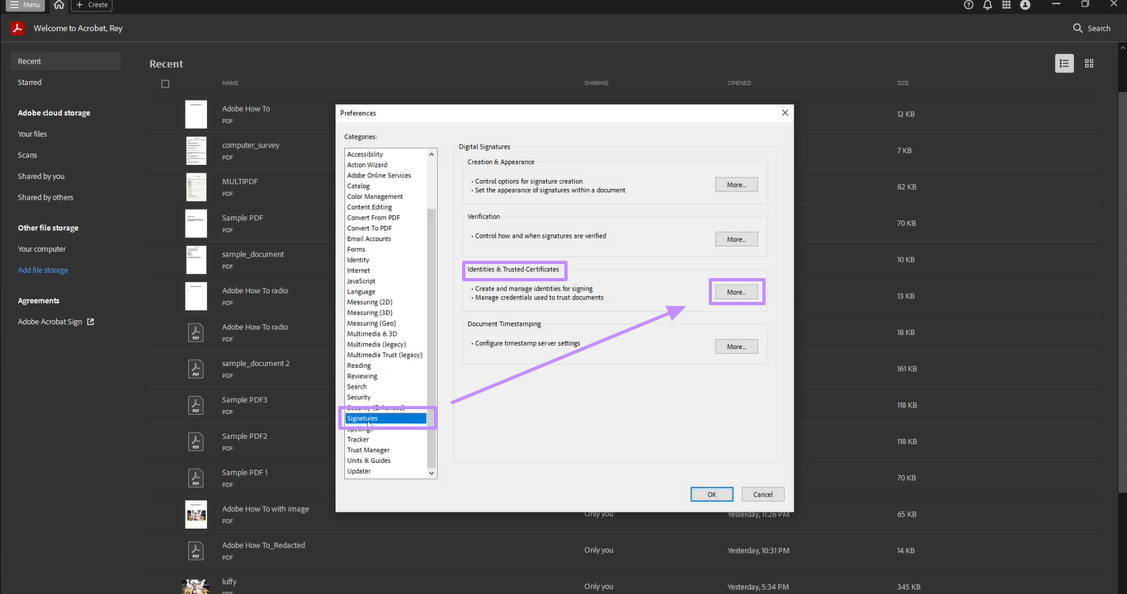Select JavaScript category
The image size is (1127, 594).
[x=361, y=281]
